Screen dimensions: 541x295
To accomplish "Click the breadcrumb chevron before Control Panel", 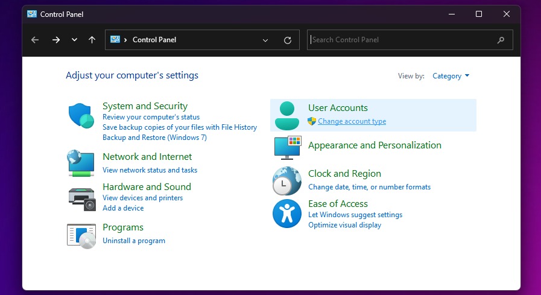I will [125, 40].
